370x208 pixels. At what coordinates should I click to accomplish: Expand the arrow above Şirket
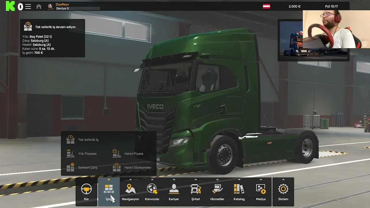point(196,179)
